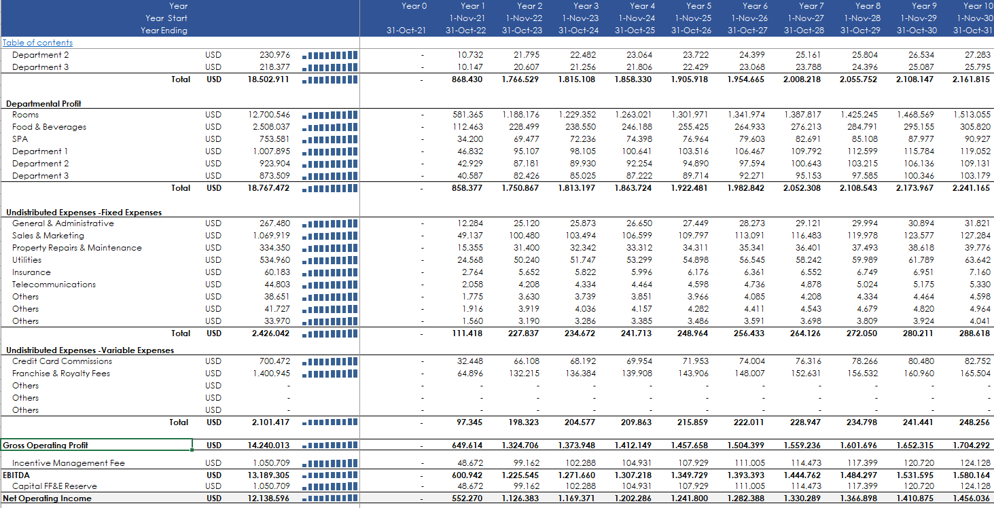Select the Sales & Marketing sparkline chart

point(330,236)
